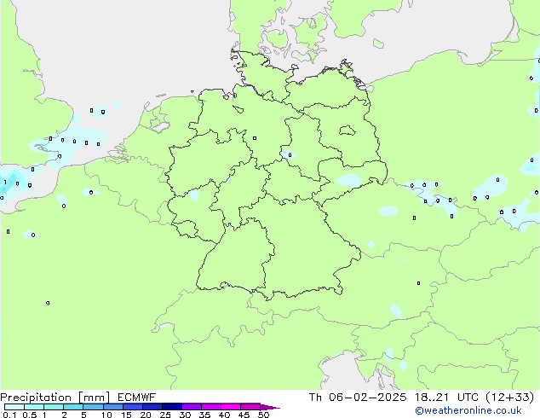Click the purple arrow tip past 50
The width and height of the screenshot is (540, 418).
pyautogui.click(x=270, y=407)
